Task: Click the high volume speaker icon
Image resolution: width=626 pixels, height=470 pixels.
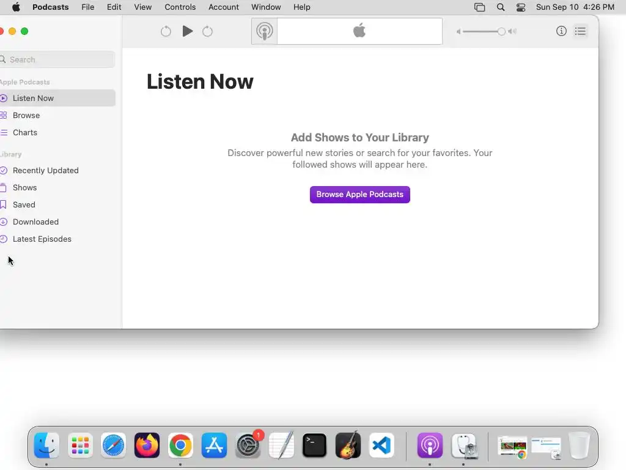Action: coord(512,31)
